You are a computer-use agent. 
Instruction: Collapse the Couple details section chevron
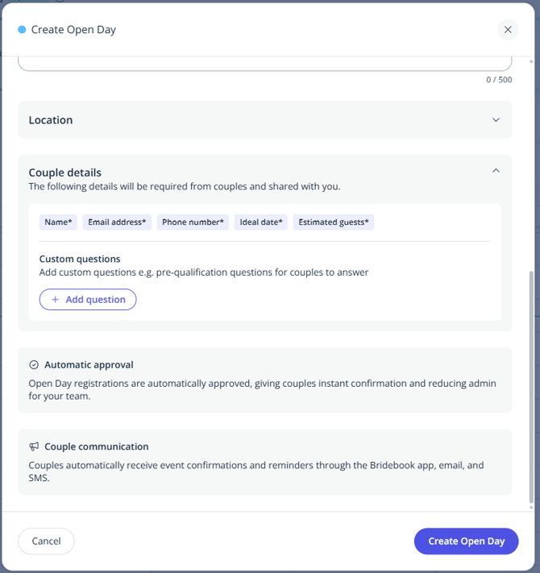pos(496,171)
